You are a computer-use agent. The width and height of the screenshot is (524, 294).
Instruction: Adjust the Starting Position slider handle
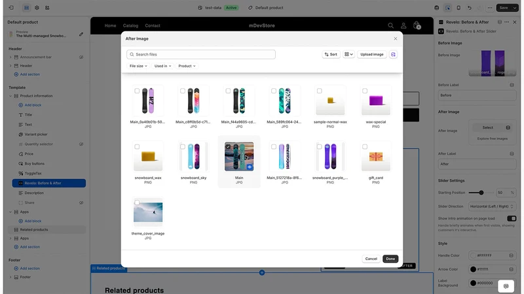point(481,193)
